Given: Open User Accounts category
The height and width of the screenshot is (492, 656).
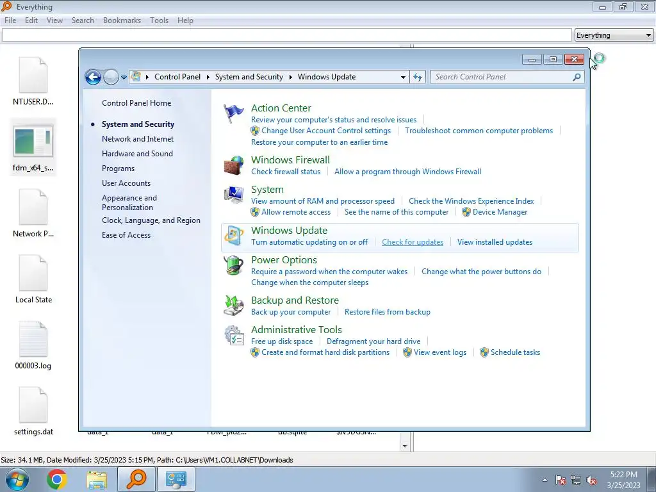Looking at the screenshot, I should 126,183.
